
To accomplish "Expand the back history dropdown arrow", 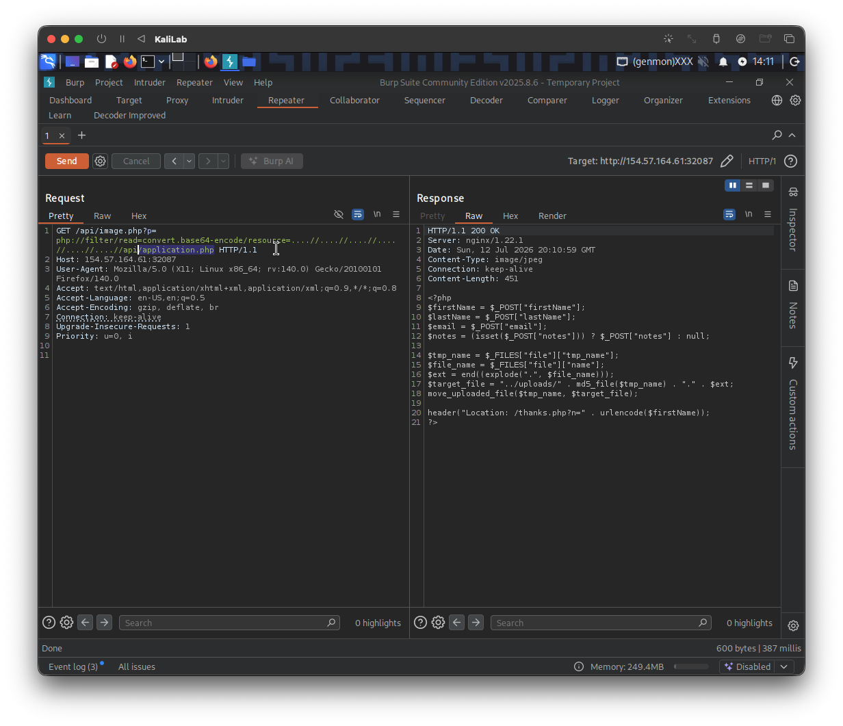I will [189, 161].
